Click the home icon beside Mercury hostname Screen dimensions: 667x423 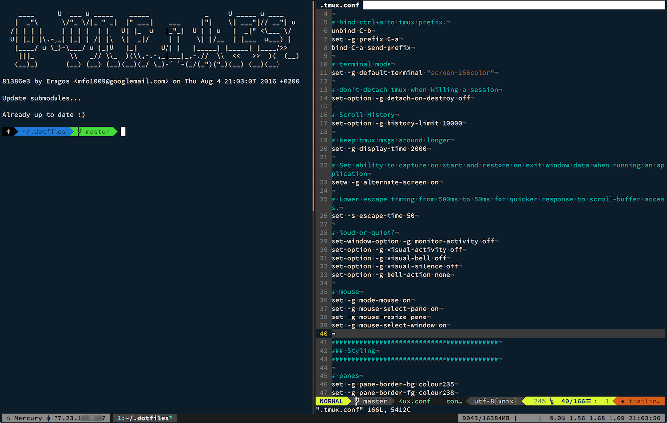[8, 418]
